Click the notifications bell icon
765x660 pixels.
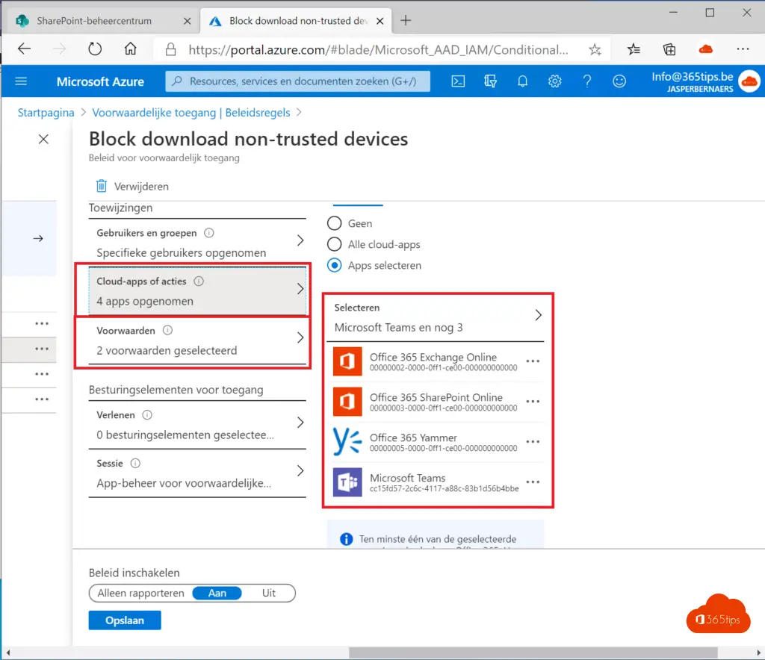point(523,81)
